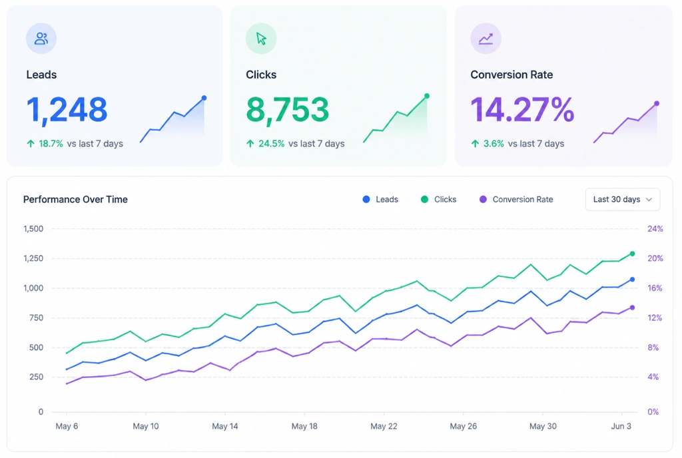Open the Clicks sparkline mini chart

click(x=396, y=118)
